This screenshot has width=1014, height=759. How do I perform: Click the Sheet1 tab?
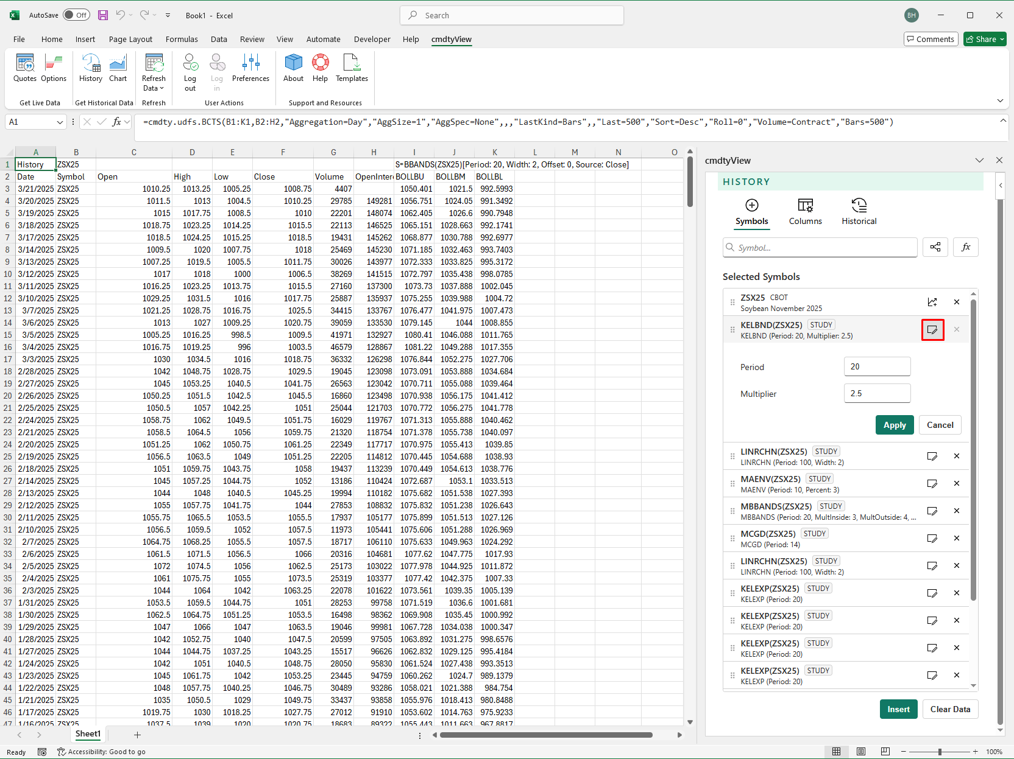[x=88, y=734]
